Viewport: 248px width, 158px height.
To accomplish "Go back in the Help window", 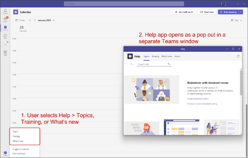I will tap(127, 64).
